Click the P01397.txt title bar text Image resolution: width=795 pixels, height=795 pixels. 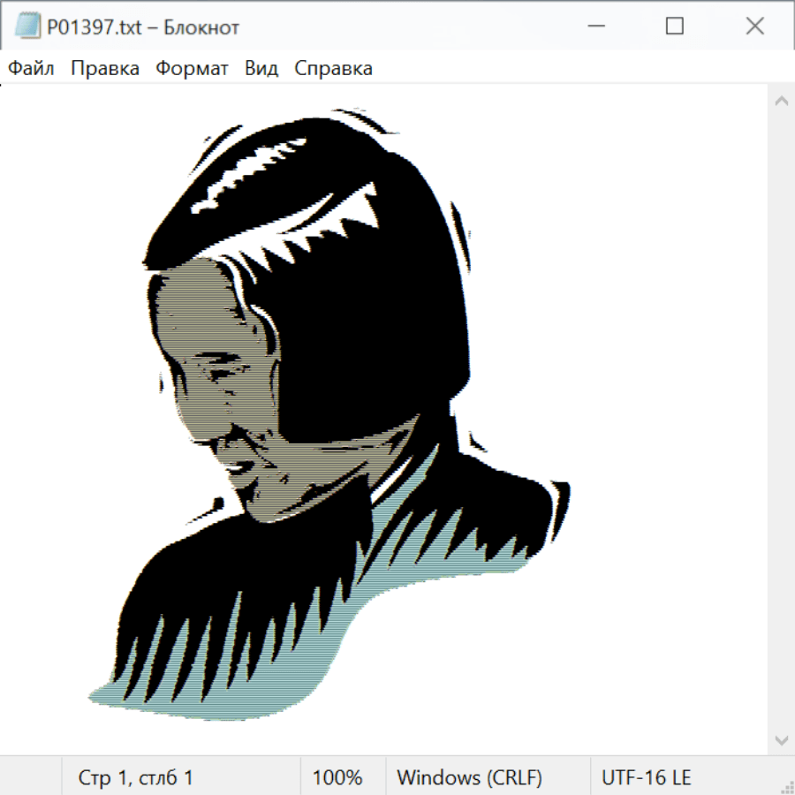pyautogui.click(x=143, y=26)
